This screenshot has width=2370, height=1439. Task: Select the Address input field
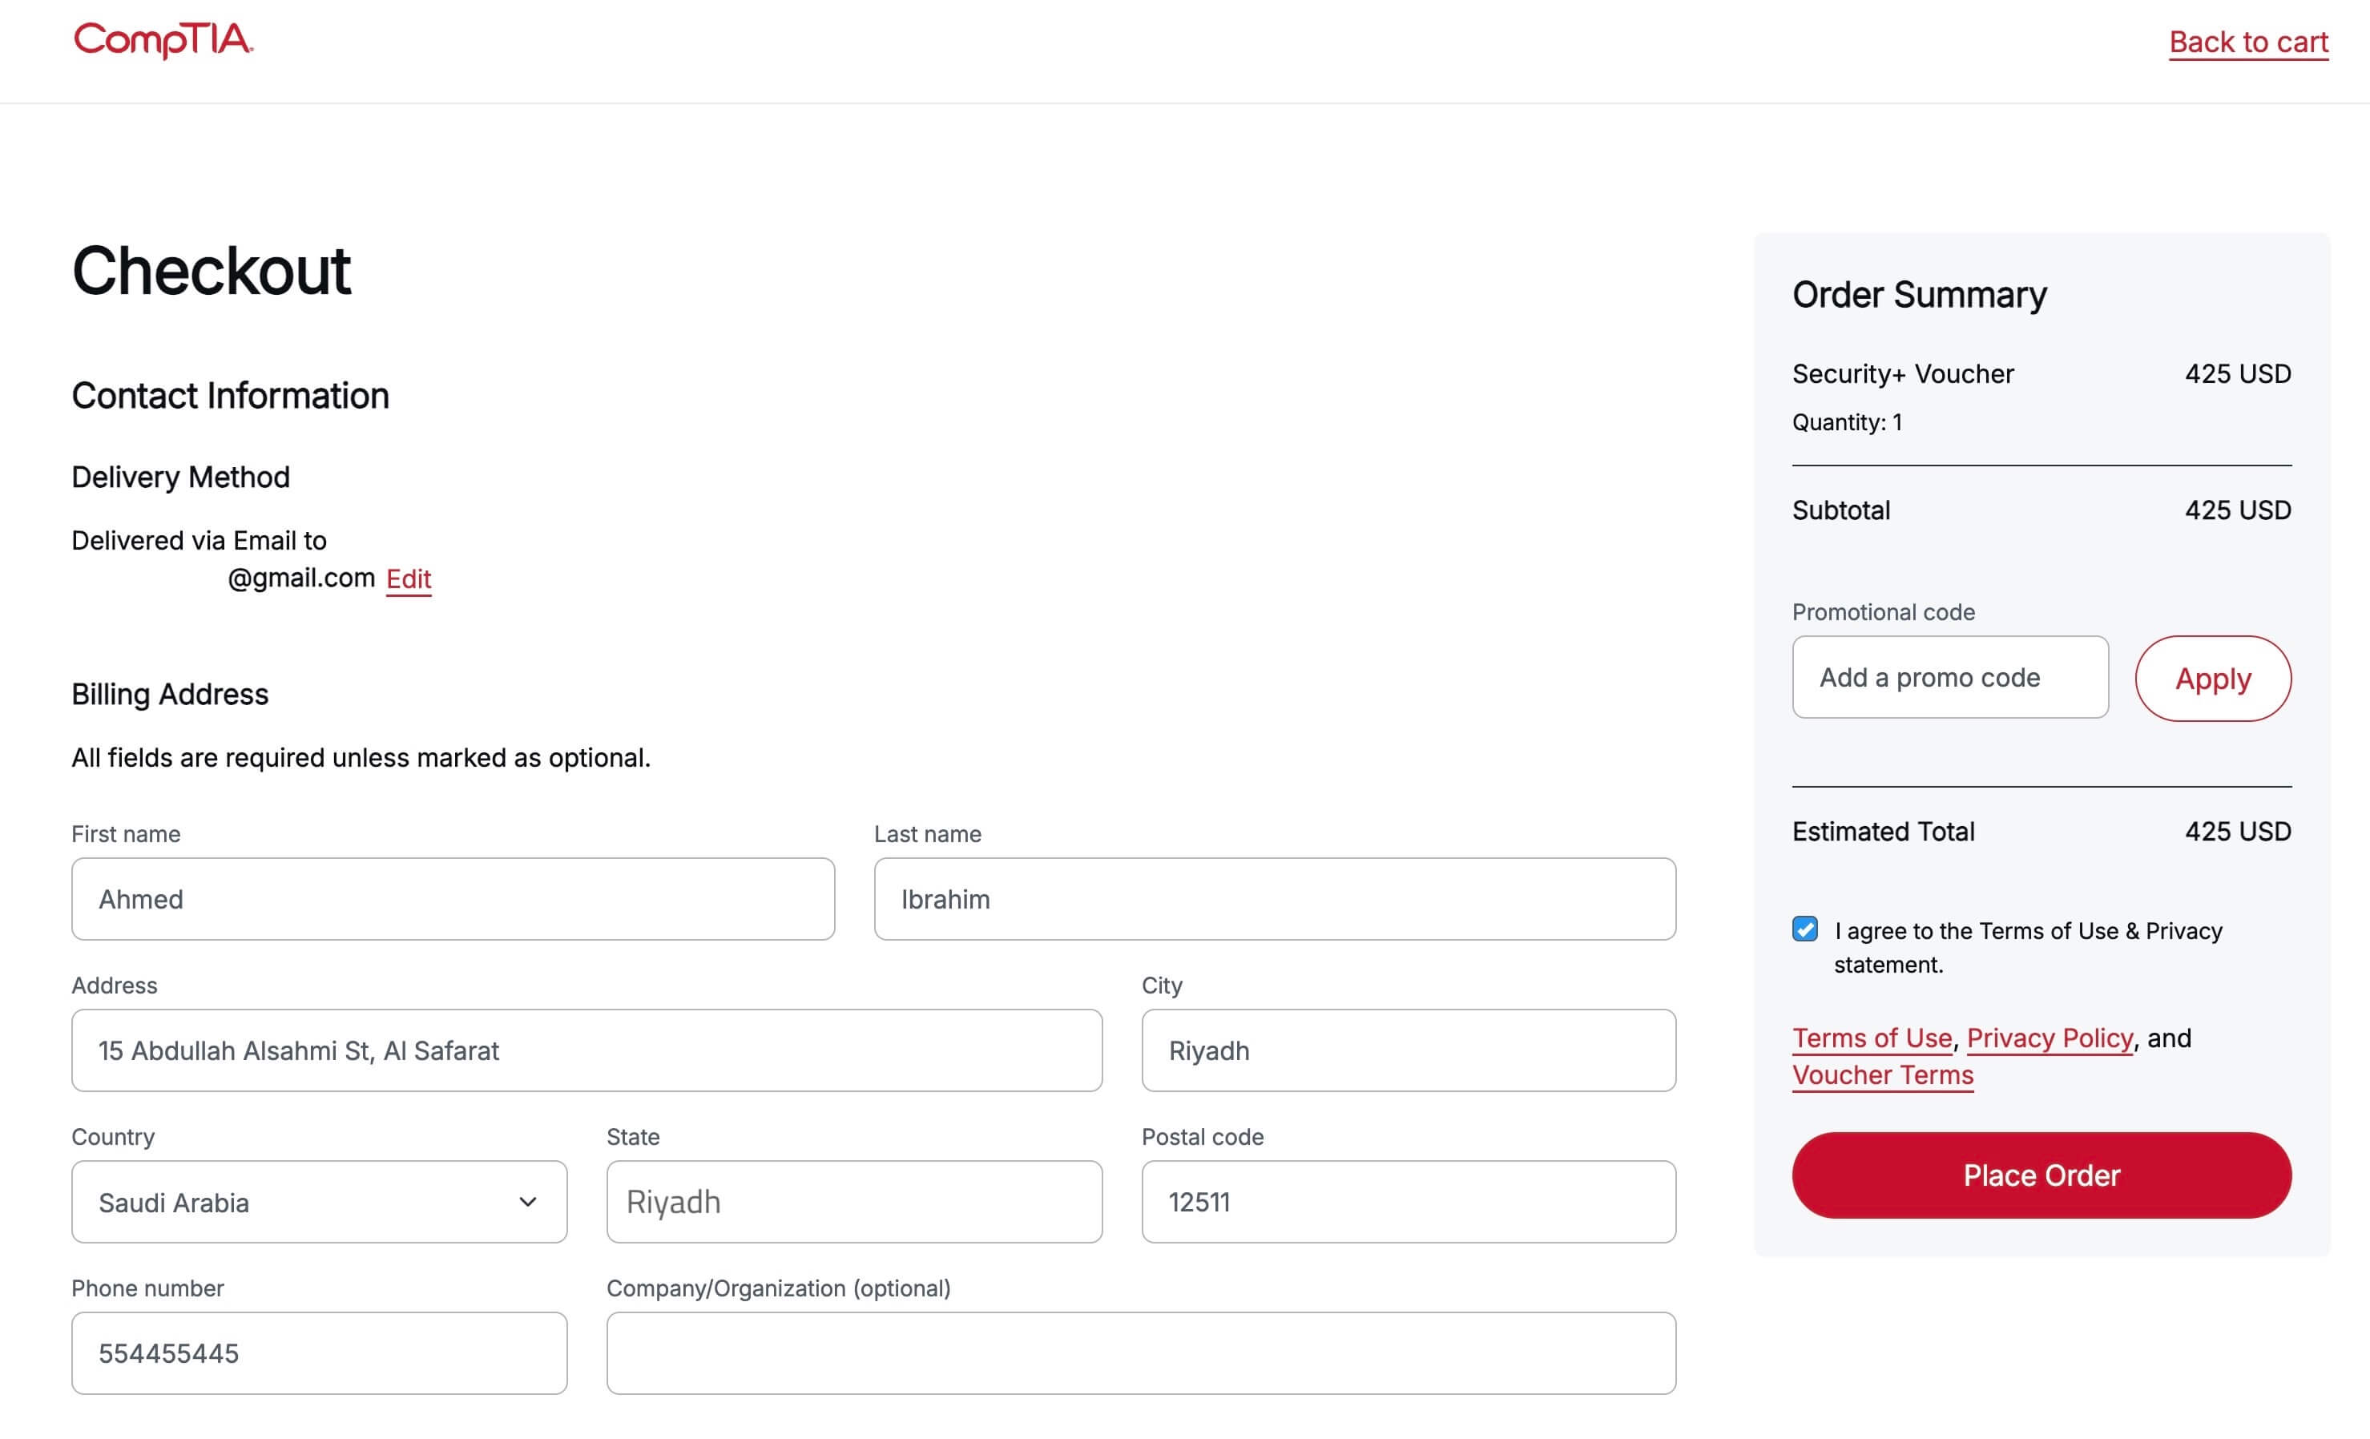586,1050
